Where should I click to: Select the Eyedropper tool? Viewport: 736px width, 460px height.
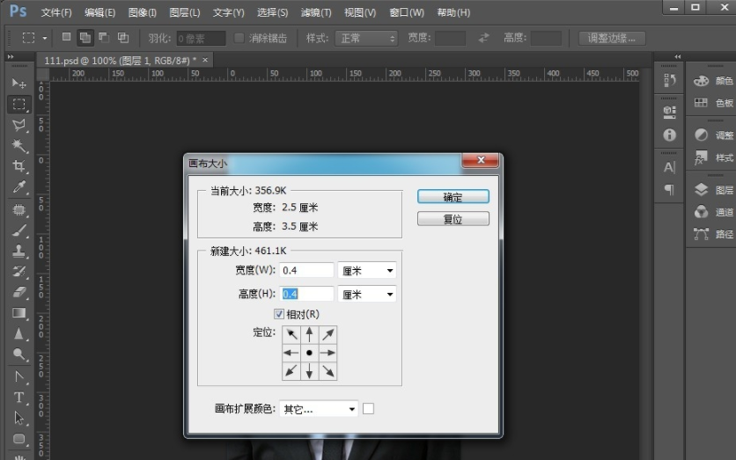(x=18, y=187)
